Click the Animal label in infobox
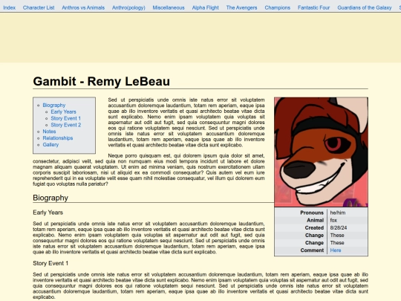This screenshot has height=301, width=401. coord(316,220)
